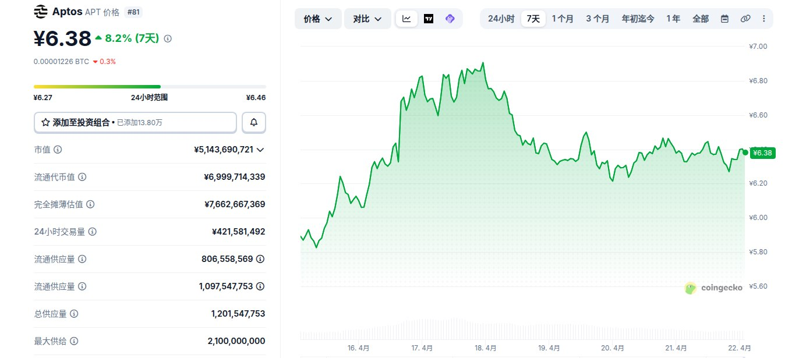This screenshot has height=358, width=792.
Task: Open info icon beside 24小时交易量
Action: [93, 232]
